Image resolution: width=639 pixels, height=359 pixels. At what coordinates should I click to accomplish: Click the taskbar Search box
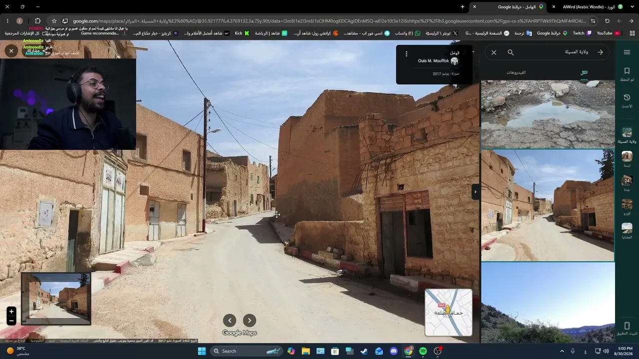(x=246, y=351)
